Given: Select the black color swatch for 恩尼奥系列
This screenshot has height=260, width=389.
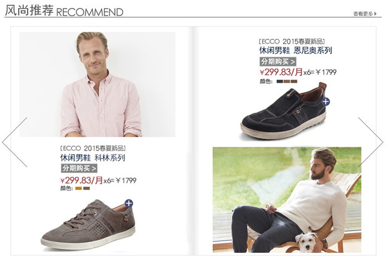Looking at the screenshot, I should click(280, 81).
